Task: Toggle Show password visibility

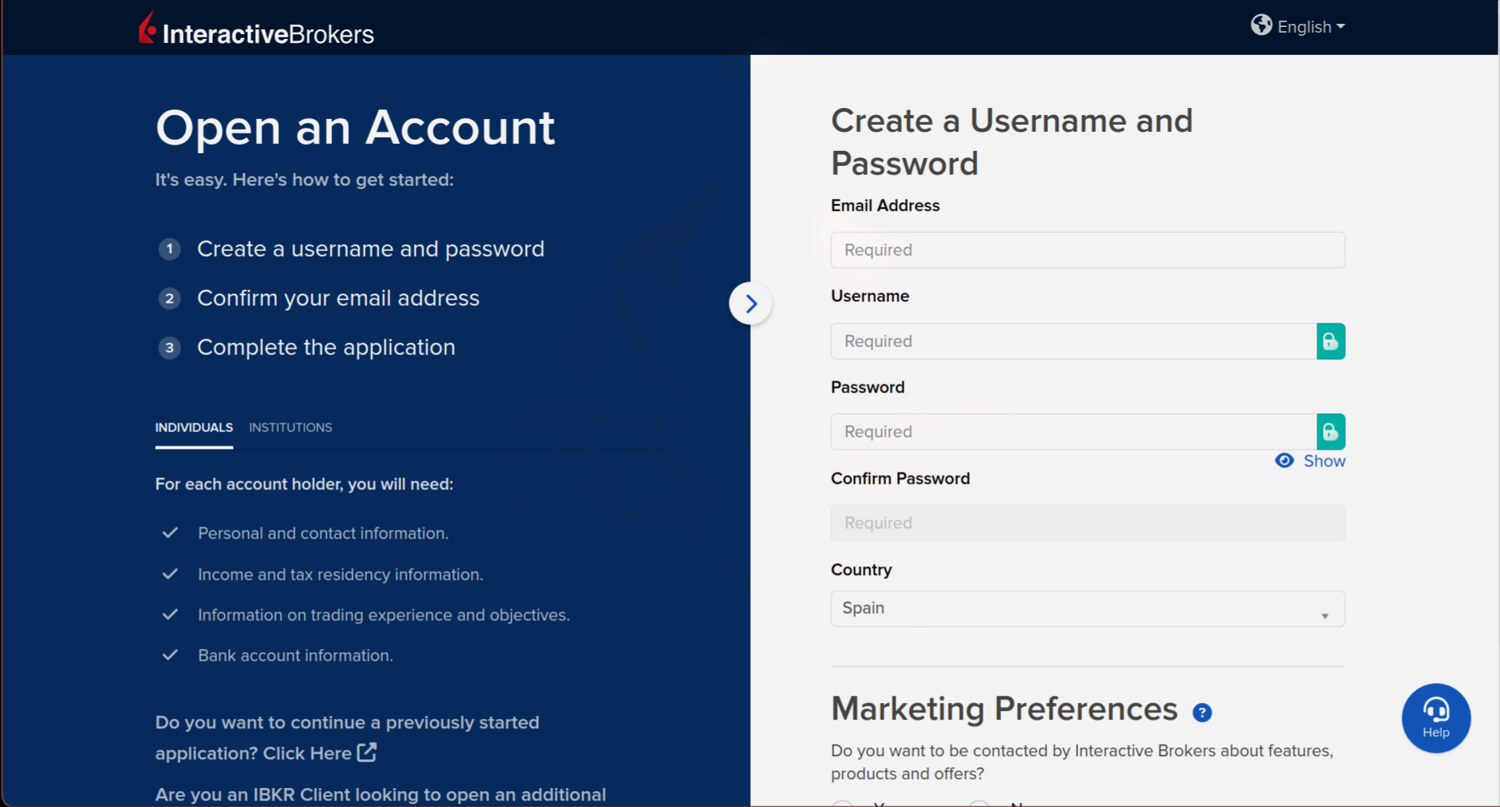Action: coord(1311,461)
